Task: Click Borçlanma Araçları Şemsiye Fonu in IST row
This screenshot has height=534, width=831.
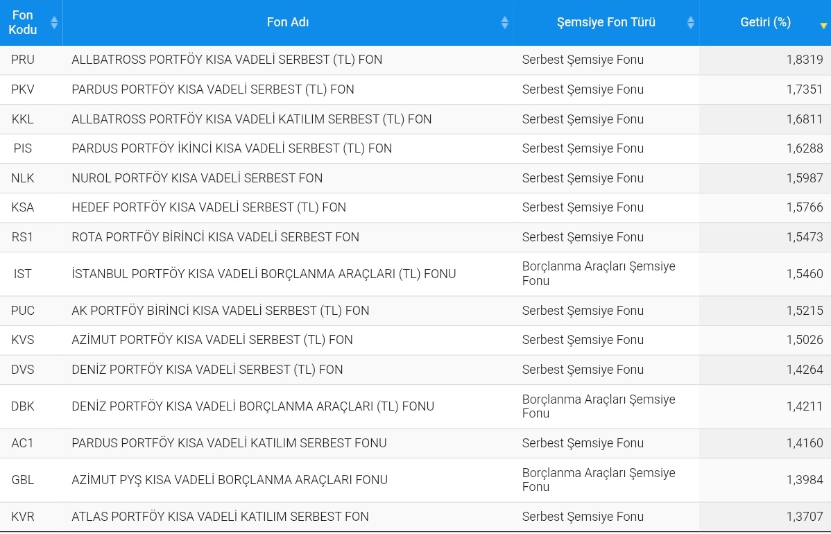Action: pos(599,274)
